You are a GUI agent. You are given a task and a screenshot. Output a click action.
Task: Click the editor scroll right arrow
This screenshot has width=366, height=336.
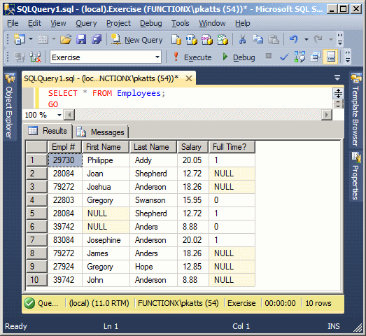pos(327,115)
